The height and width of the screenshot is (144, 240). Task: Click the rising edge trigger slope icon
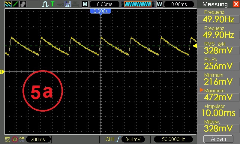click(118, 139)
